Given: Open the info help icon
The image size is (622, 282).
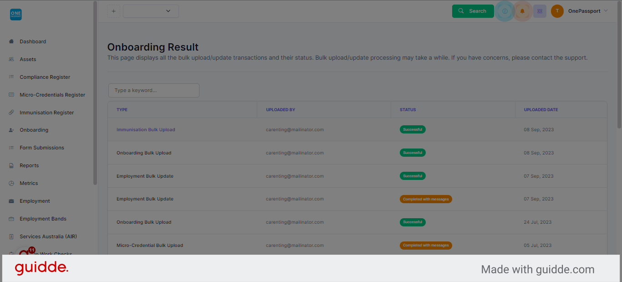Looking at the screenshot, I should [505, 11].
